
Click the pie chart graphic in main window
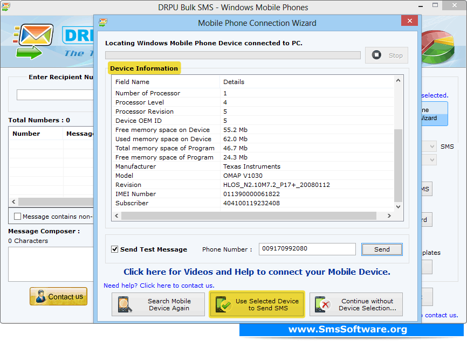click(438, 47)
